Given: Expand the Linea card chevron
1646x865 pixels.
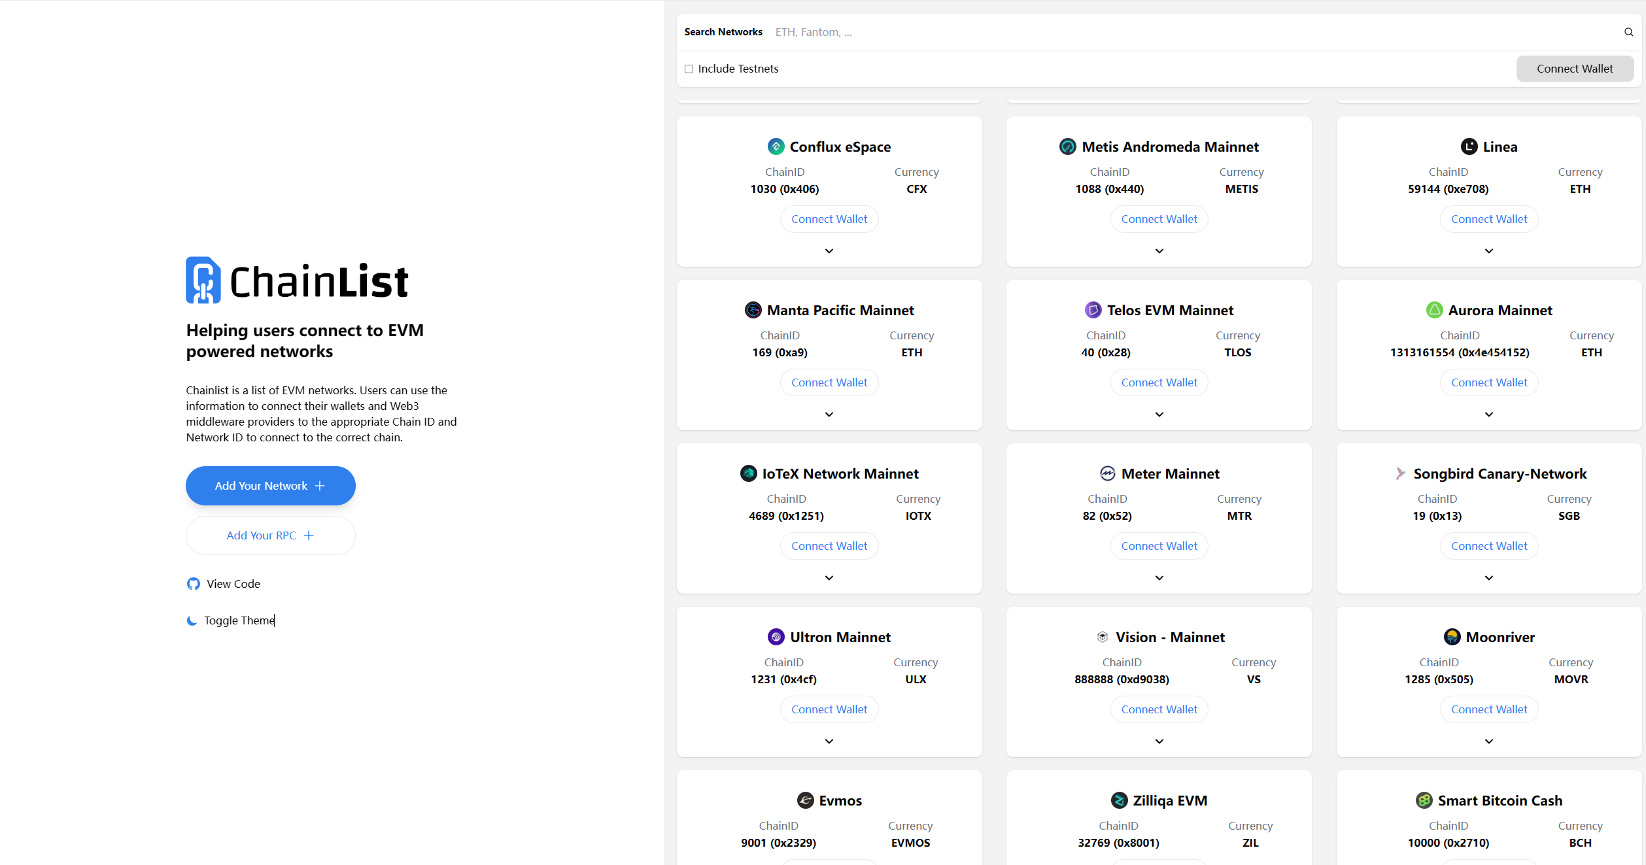Looking at the screenshot, I should 1489,251.
